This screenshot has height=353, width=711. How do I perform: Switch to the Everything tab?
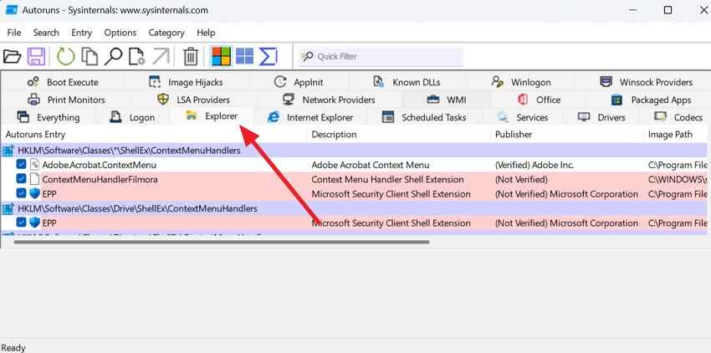click(48, 117)
